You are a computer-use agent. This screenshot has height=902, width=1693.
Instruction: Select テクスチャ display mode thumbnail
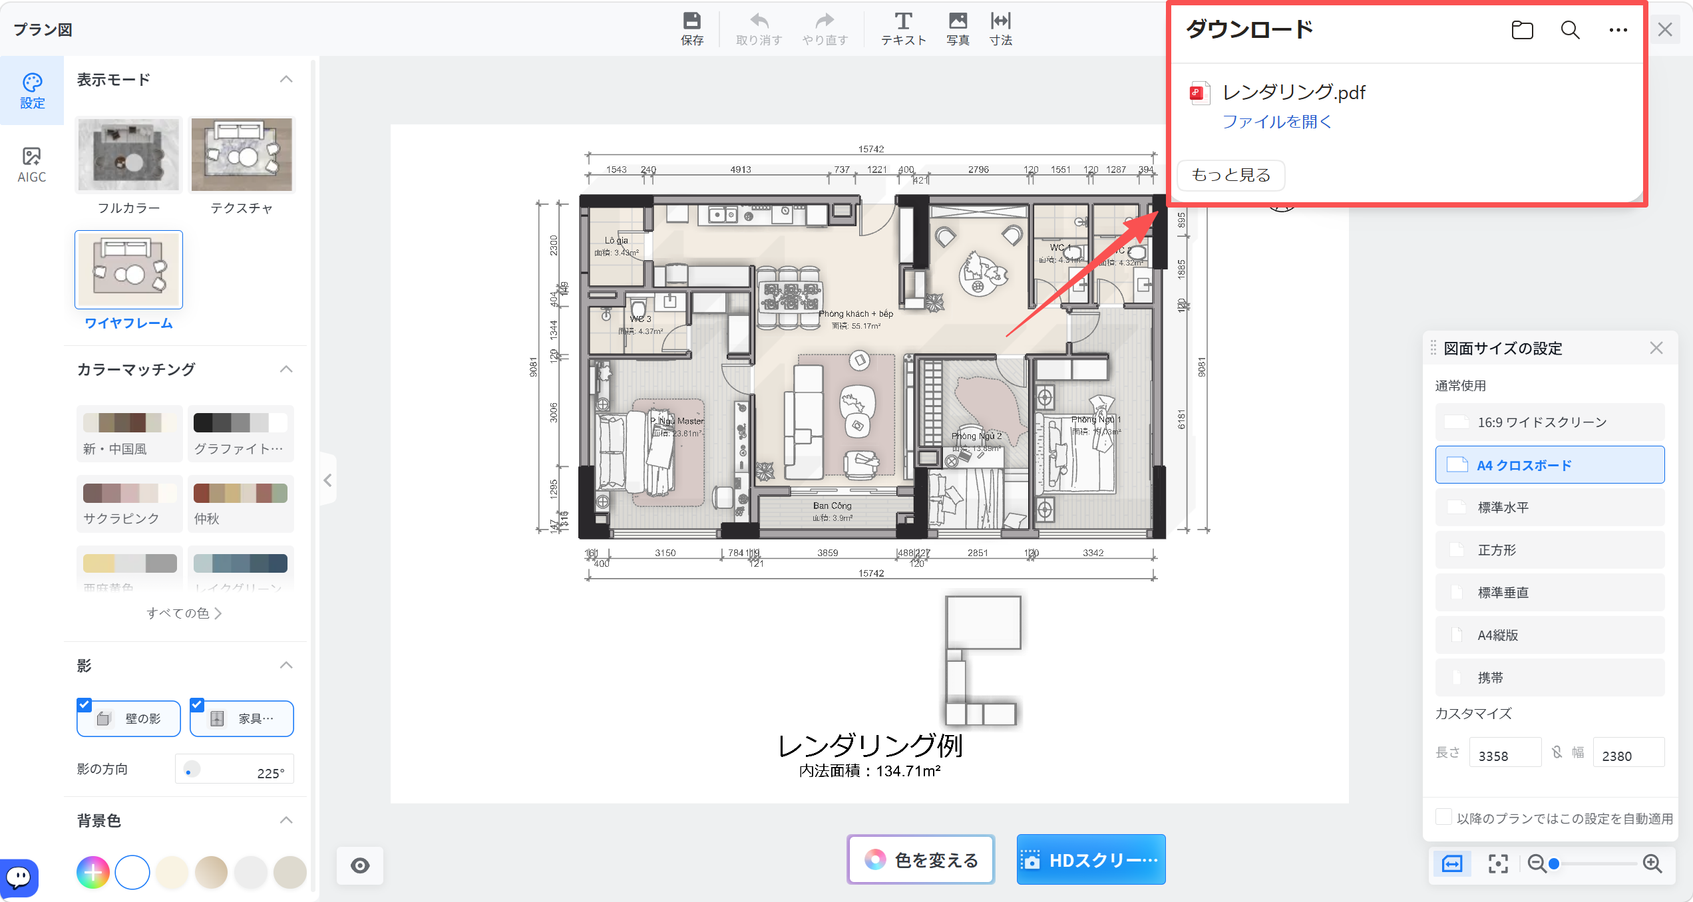point(242,154)
